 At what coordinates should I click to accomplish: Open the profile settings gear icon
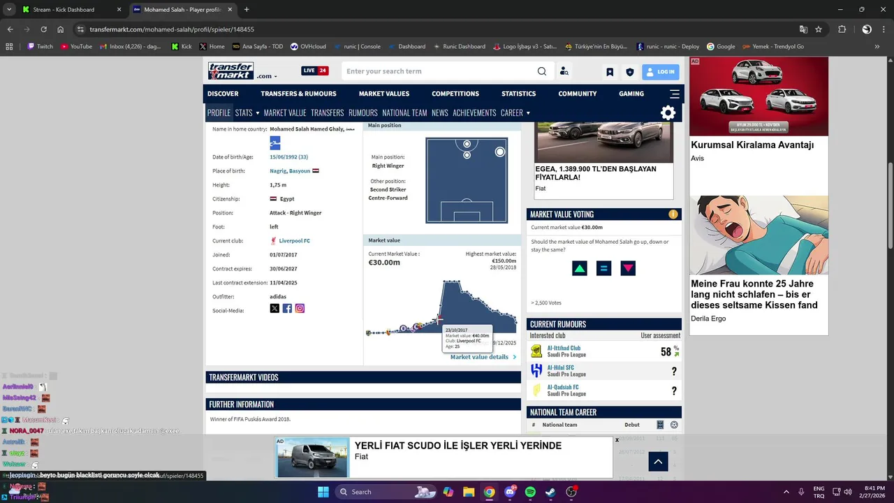tap(668, 112)
